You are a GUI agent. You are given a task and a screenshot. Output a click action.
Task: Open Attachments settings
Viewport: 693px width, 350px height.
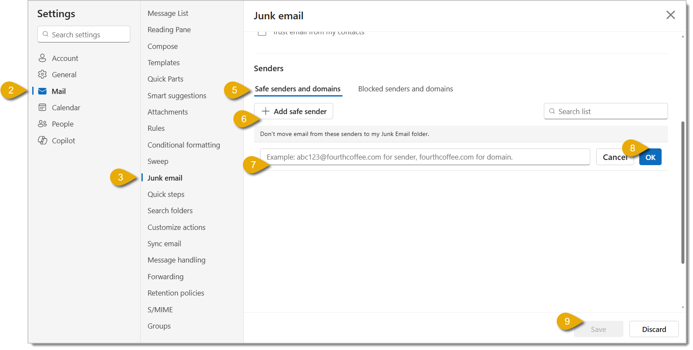[x=168, y=112]
